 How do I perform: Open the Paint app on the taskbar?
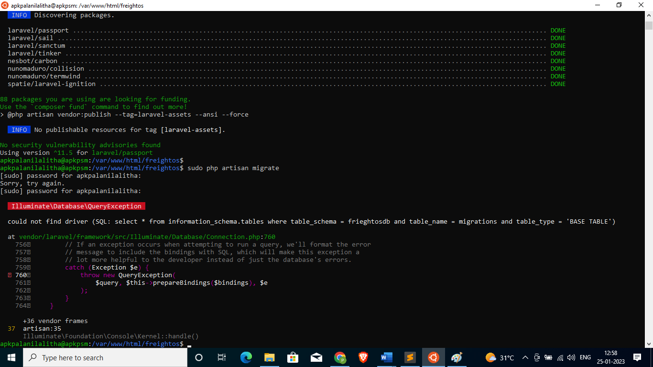coord(457,357)
